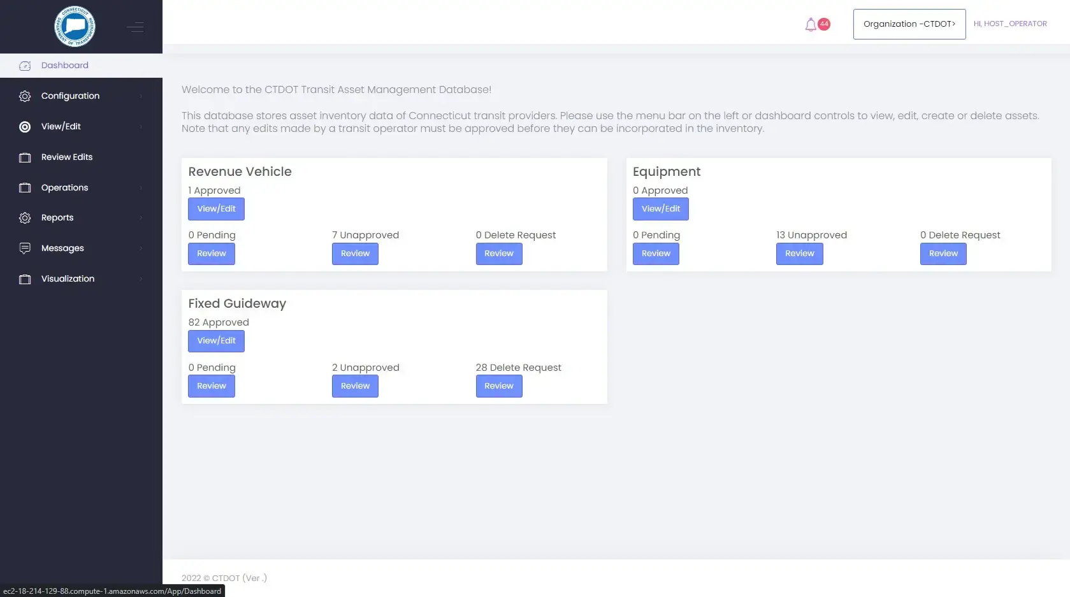Open View/Edit for Revenue Vehicle
The image size is (1070, 597).
pyautogui.click(x=216, y=209)
